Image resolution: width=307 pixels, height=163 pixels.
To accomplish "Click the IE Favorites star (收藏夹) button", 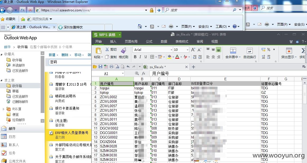I will (8, 19).
